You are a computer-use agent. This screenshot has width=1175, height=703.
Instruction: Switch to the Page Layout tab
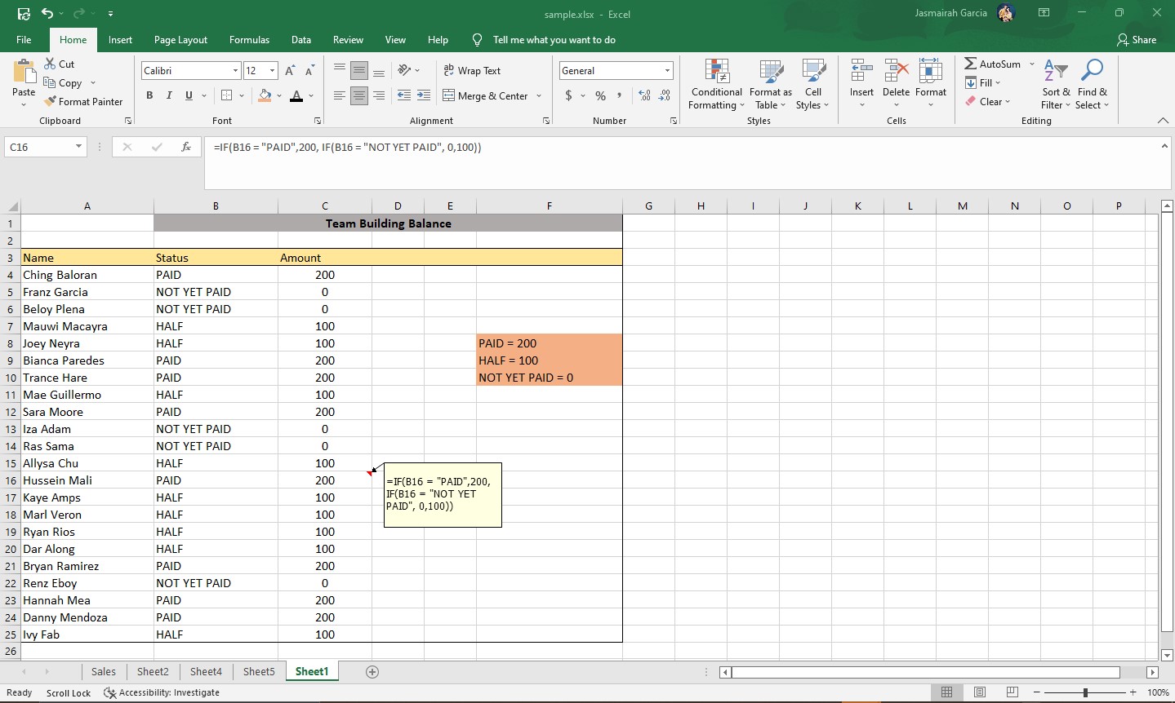tap(180, 39)
